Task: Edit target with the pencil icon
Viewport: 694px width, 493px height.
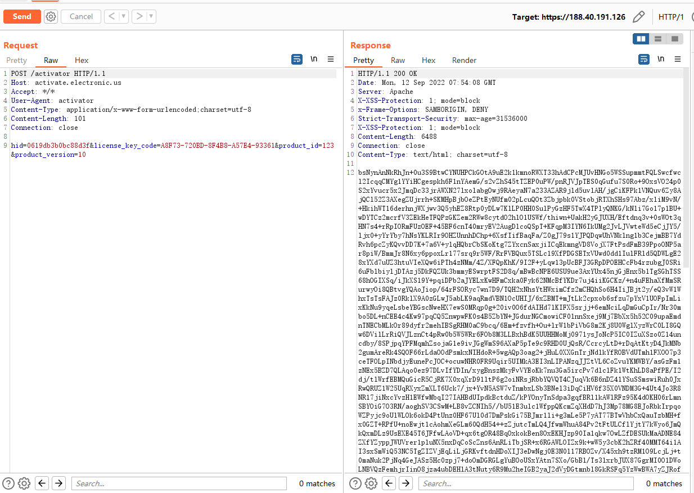Action: [x=638, y=17]
